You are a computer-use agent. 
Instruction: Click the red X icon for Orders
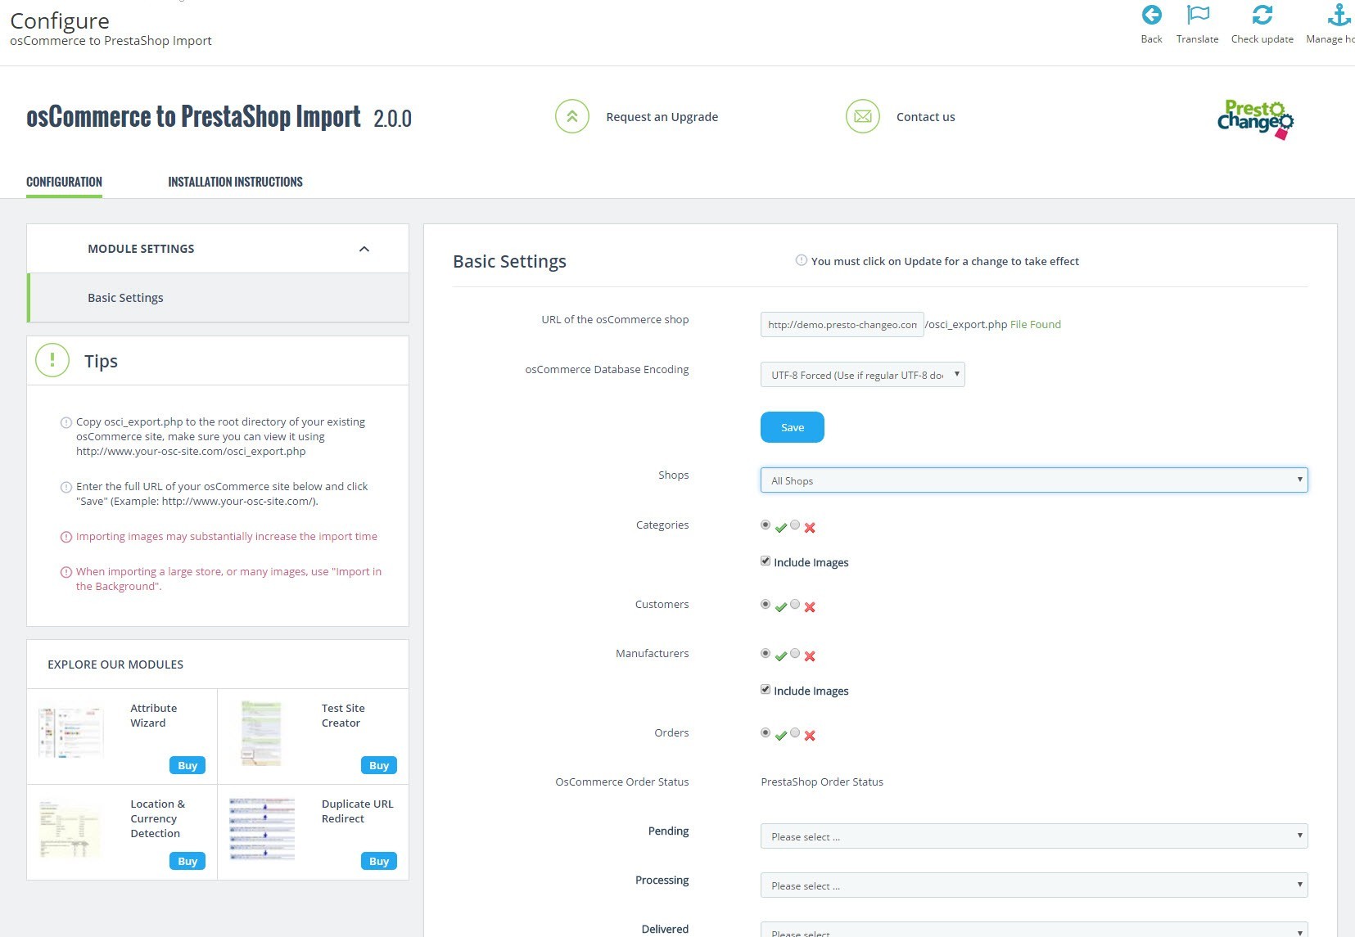point(810,736)
